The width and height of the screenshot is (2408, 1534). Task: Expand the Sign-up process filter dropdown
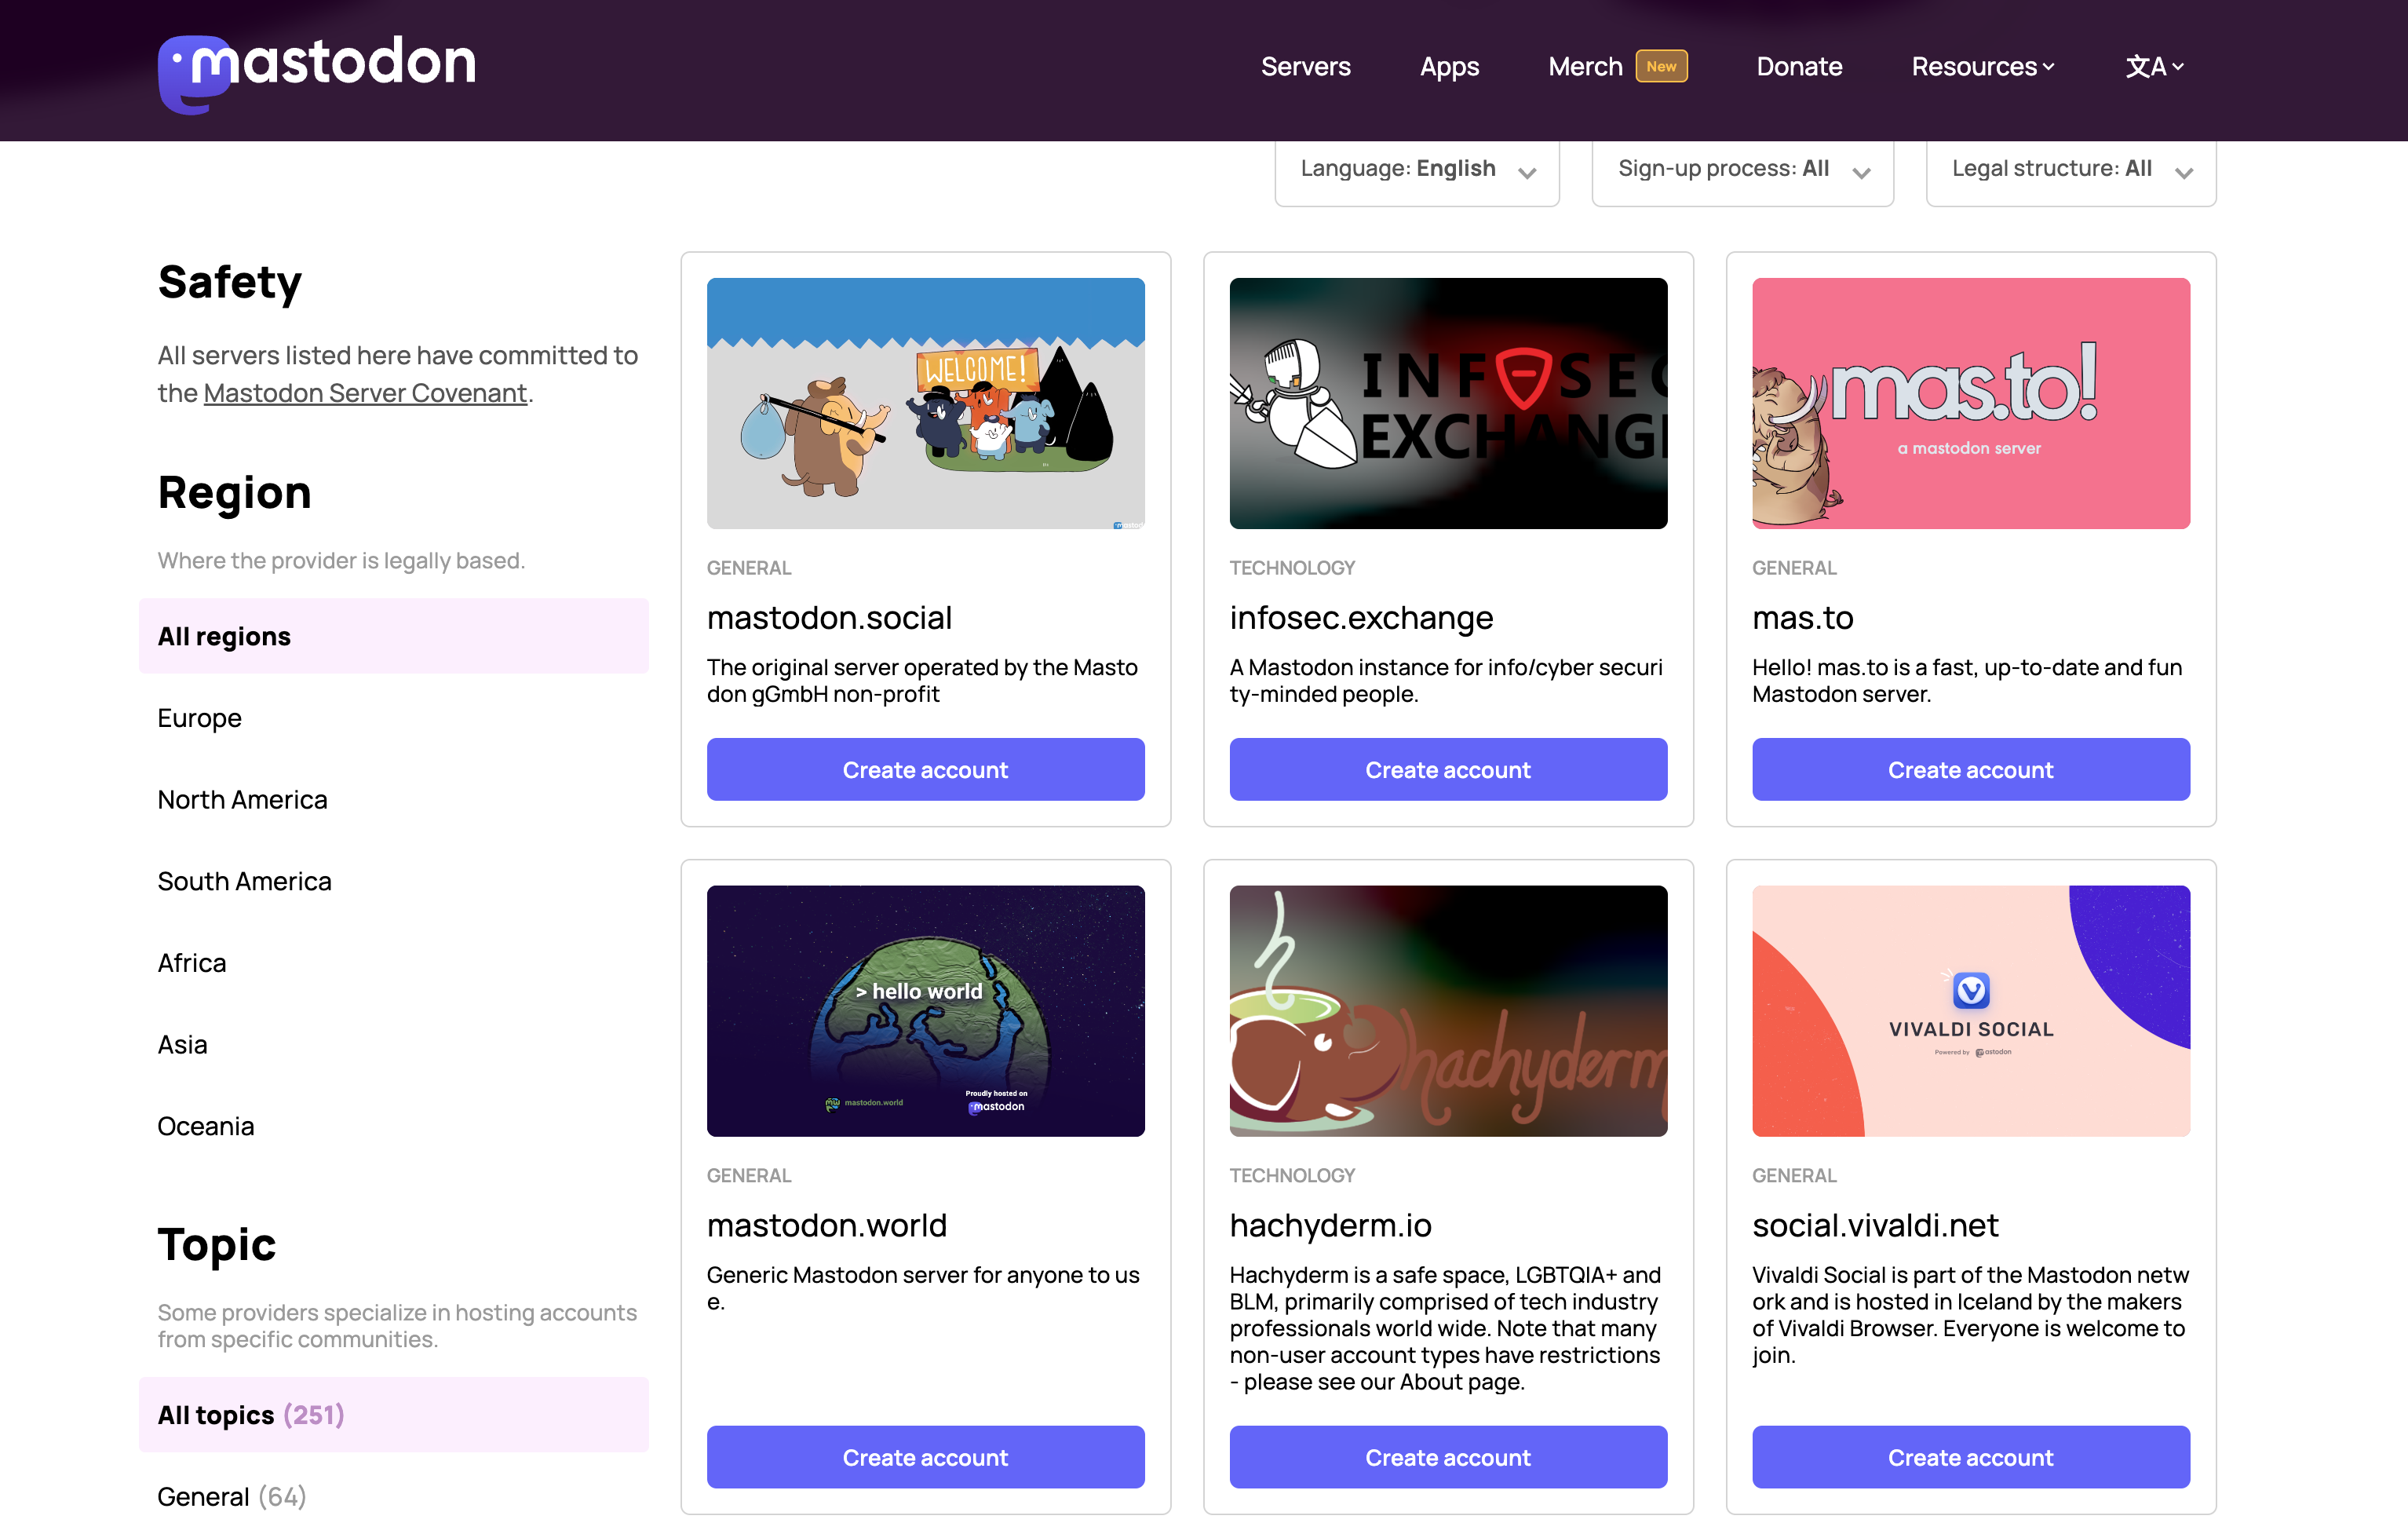(x=1742, y=170)
